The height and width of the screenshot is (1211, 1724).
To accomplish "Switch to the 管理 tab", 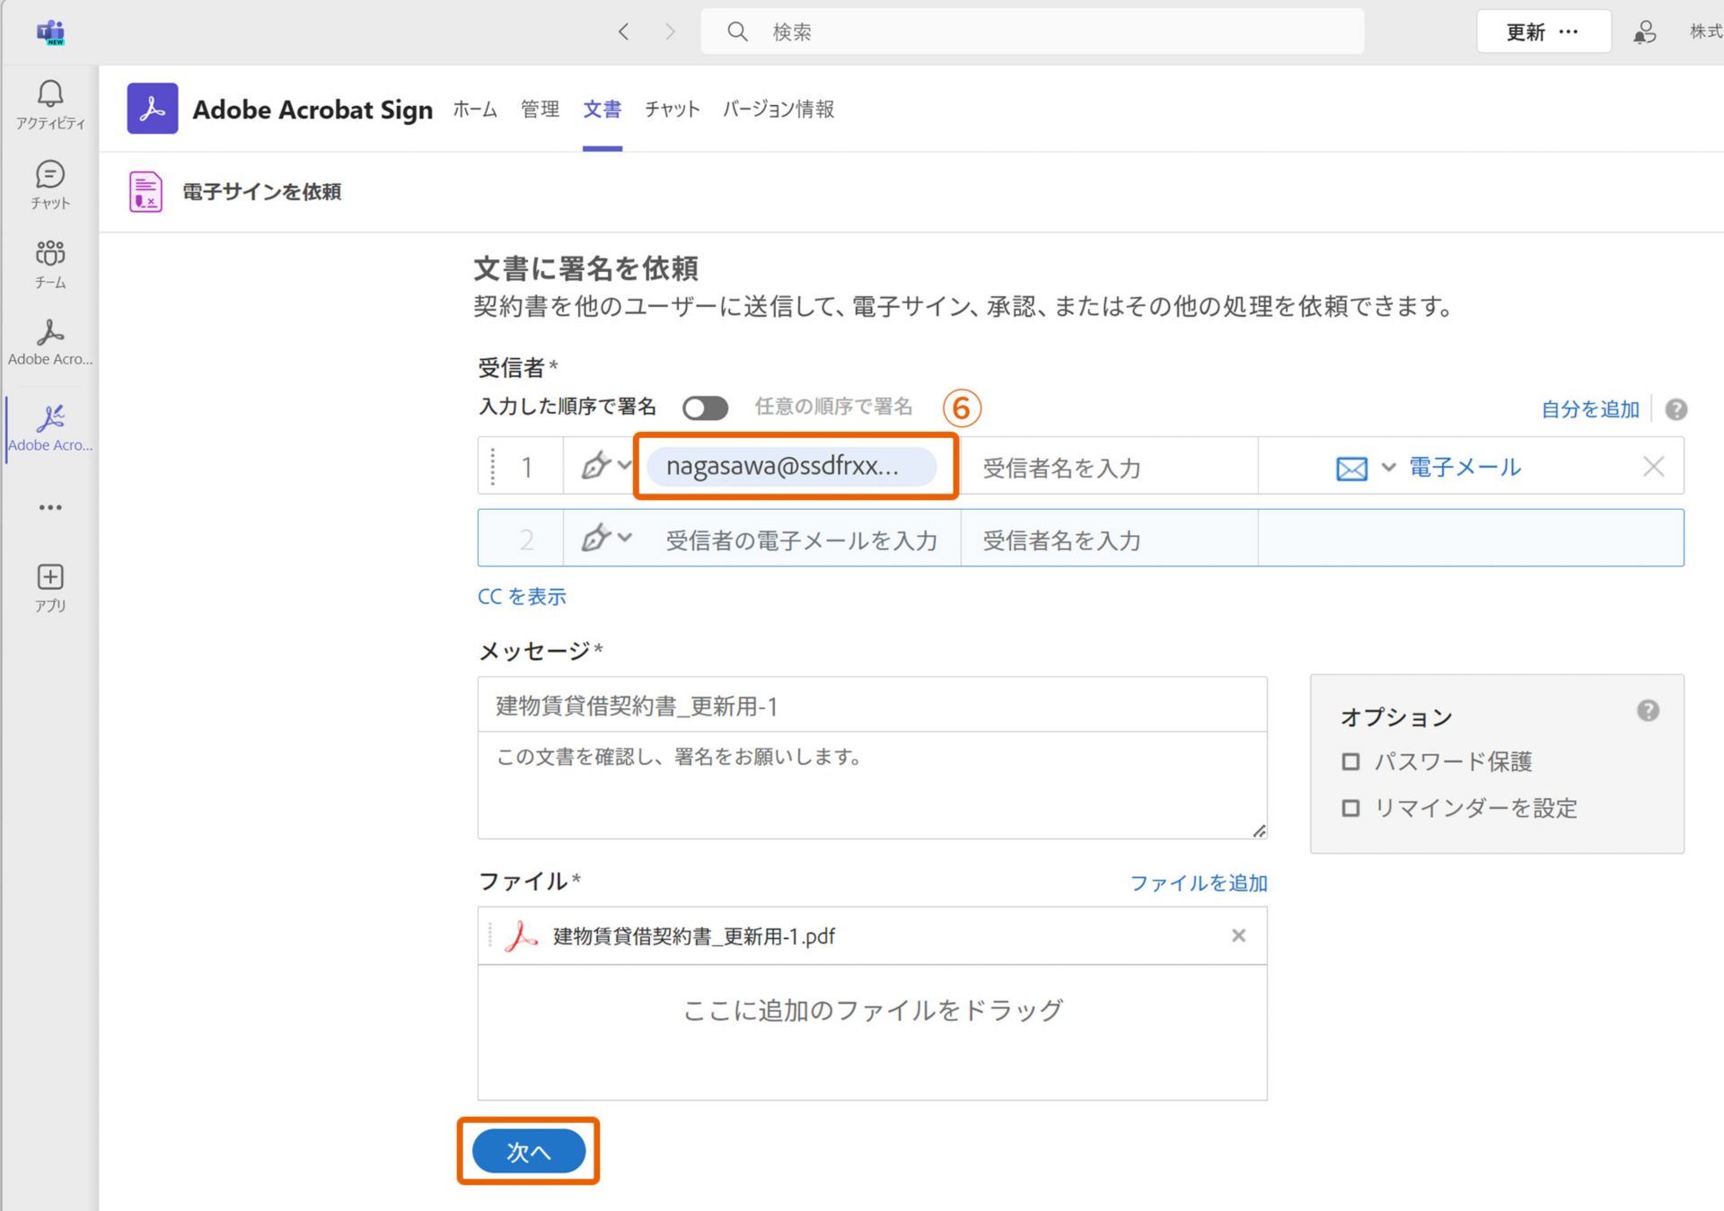I will click(540, 110).
